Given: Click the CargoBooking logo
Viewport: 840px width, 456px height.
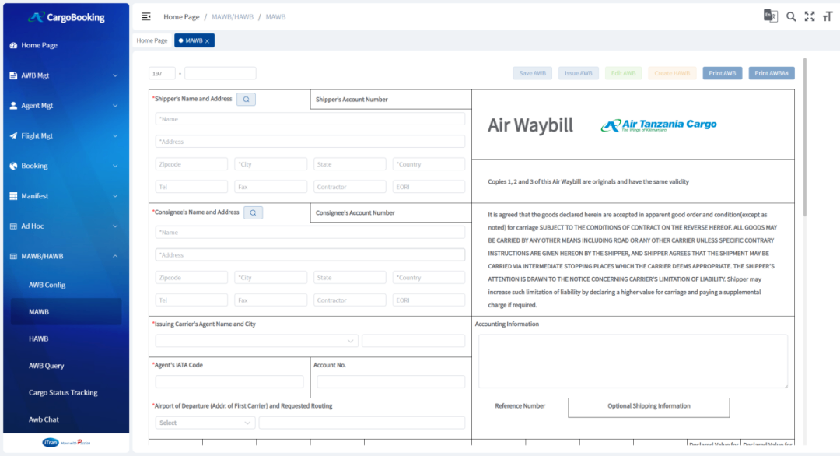Looking at the screenshot, I should click(x=66, y=17).
